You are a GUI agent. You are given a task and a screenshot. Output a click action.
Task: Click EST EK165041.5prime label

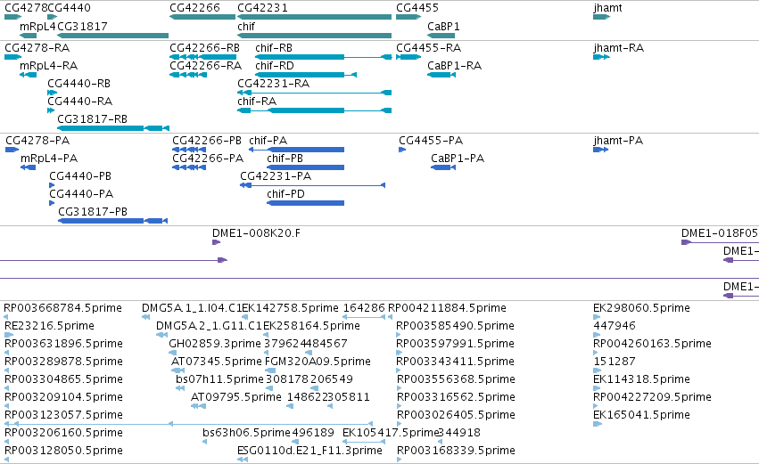coord(641,416)
